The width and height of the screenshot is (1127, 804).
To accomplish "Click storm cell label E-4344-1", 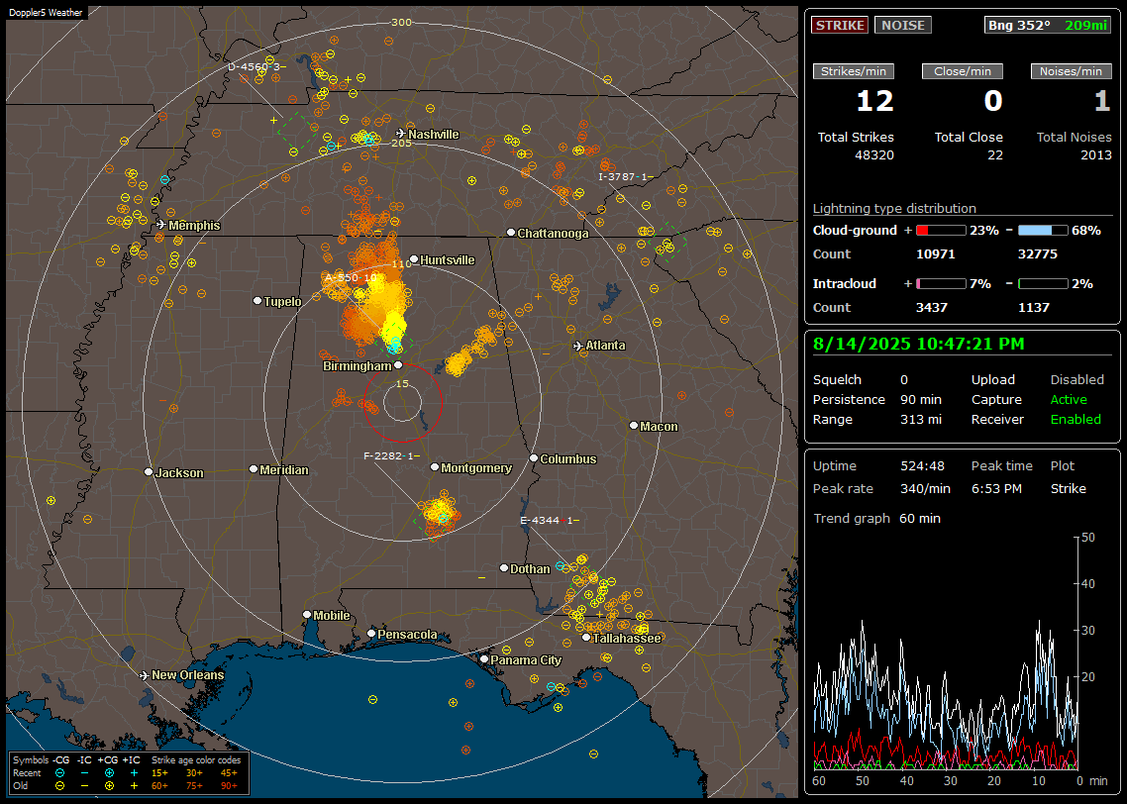I will point(549,520).
